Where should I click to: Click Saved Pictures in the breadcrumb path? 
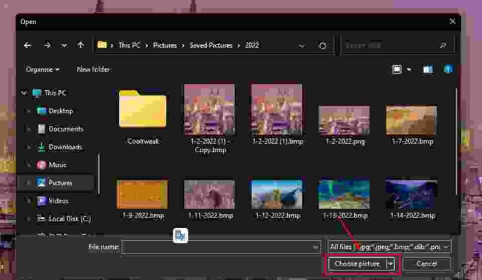[211, 45]
